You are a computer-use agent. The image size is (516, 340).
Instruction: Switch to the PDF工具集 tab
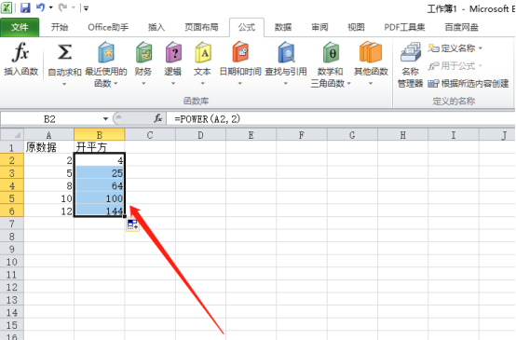[404, 27]
